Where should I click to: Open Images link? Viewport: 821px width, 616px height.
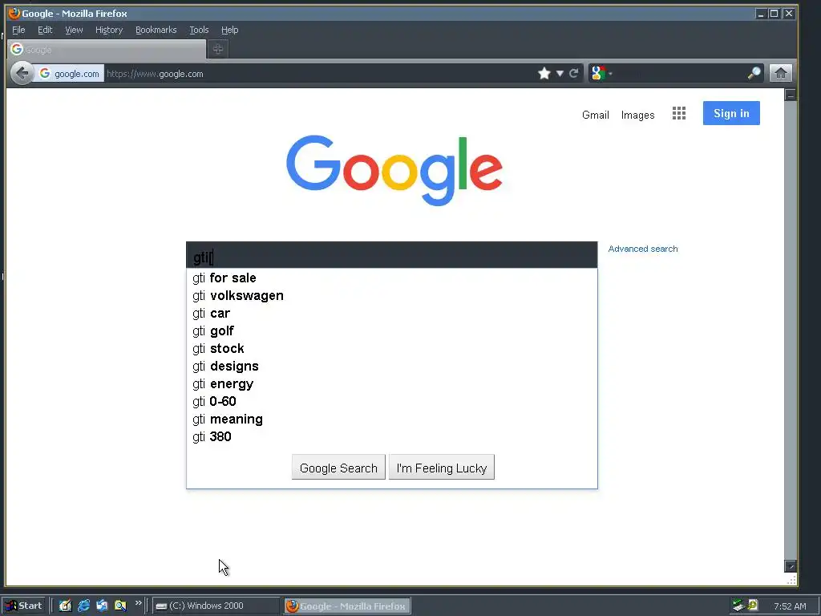637,115
